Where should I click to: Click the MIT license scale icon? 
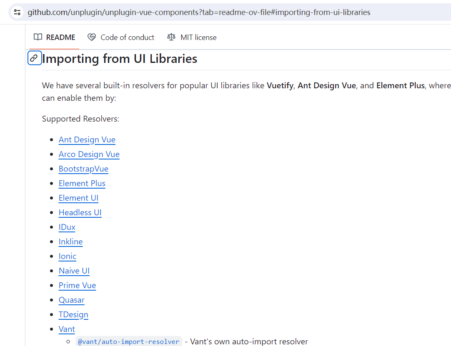171,37
